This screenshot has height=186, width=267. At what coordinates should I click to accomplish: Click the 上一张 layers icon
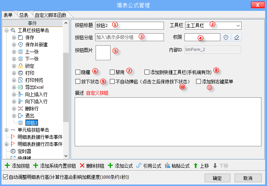(x=21, y=52)
